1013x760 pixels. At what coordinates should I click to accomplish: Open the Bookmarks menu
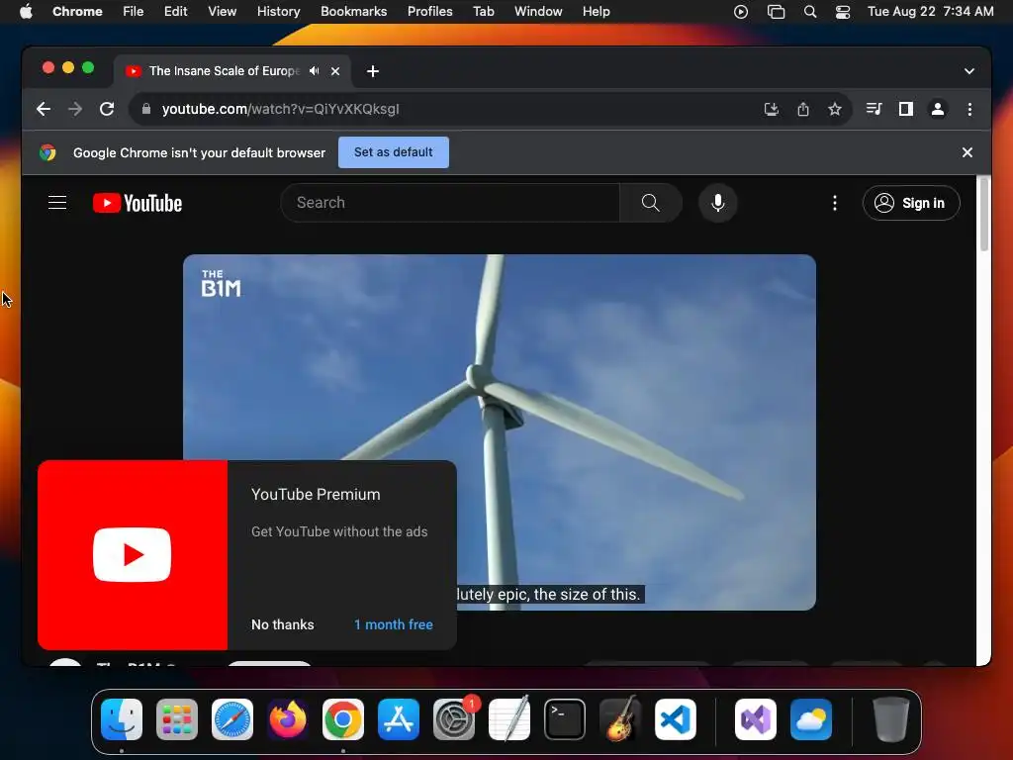click(353, 12)
